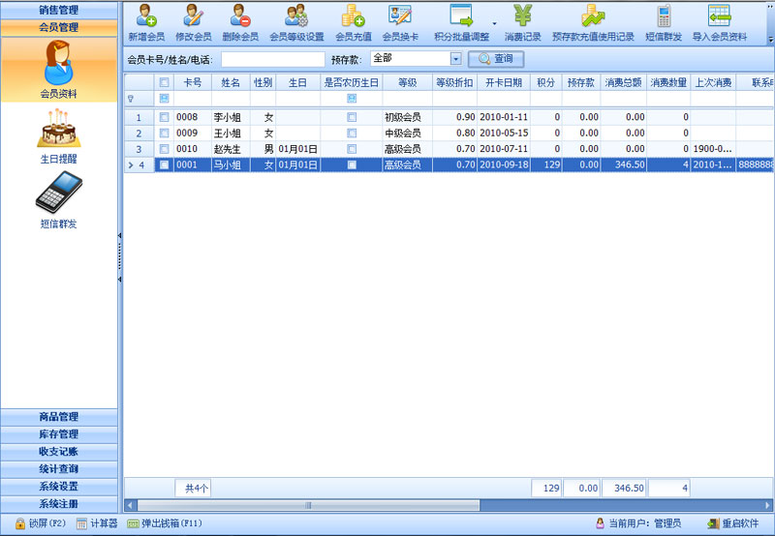Viewport: 775px width, 536px height.
Task: Tick the checkbox for card 0008 row
Action: [164, 117]
